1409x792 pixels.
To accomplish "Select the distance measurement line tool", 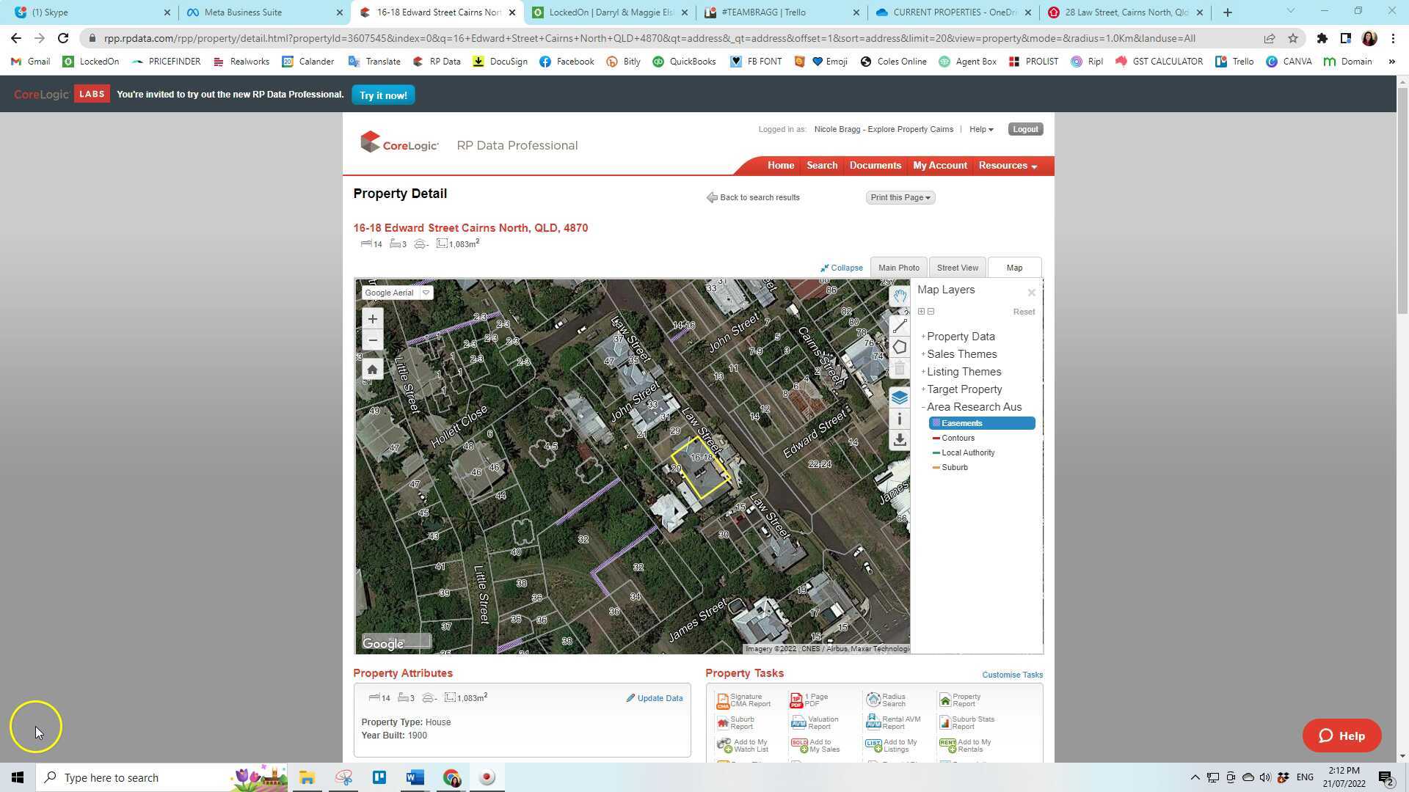I will (x=900, y=326).
